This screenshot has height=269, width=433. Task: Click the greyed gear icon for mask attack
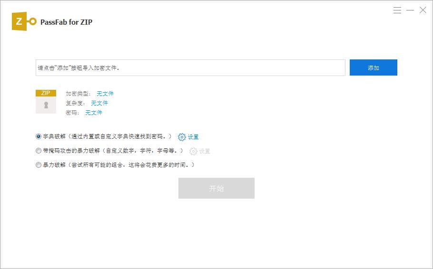[193, 151]
